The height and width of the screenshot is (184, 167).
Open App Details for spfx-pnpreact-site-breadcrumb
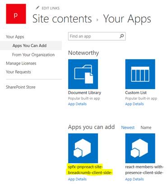(77, 179)
